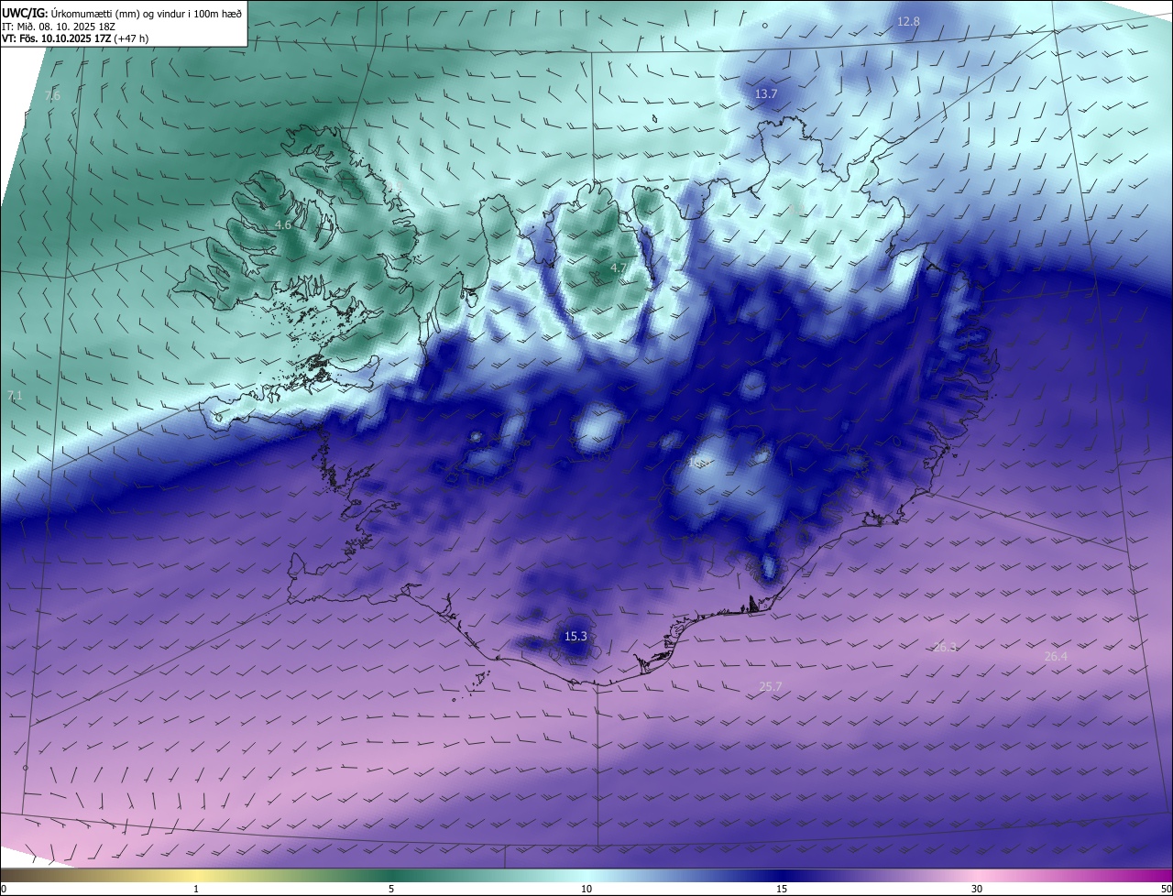Click the colorbar tick label 1
The height and width of the screenshot is (896, 1173).
point(196,889)
